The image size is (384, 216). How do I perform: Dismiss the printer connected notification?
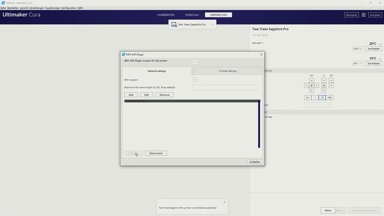pyautogui.click(x=224, y=202)
